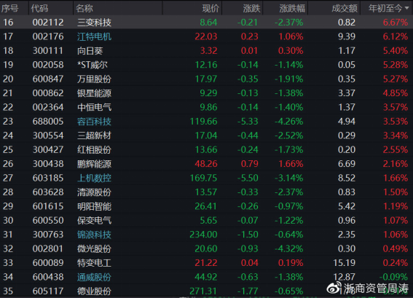Sort by the 成交额 column header
Image resolution: width=413 pixels, height=298 pixels.
point(345,9)
